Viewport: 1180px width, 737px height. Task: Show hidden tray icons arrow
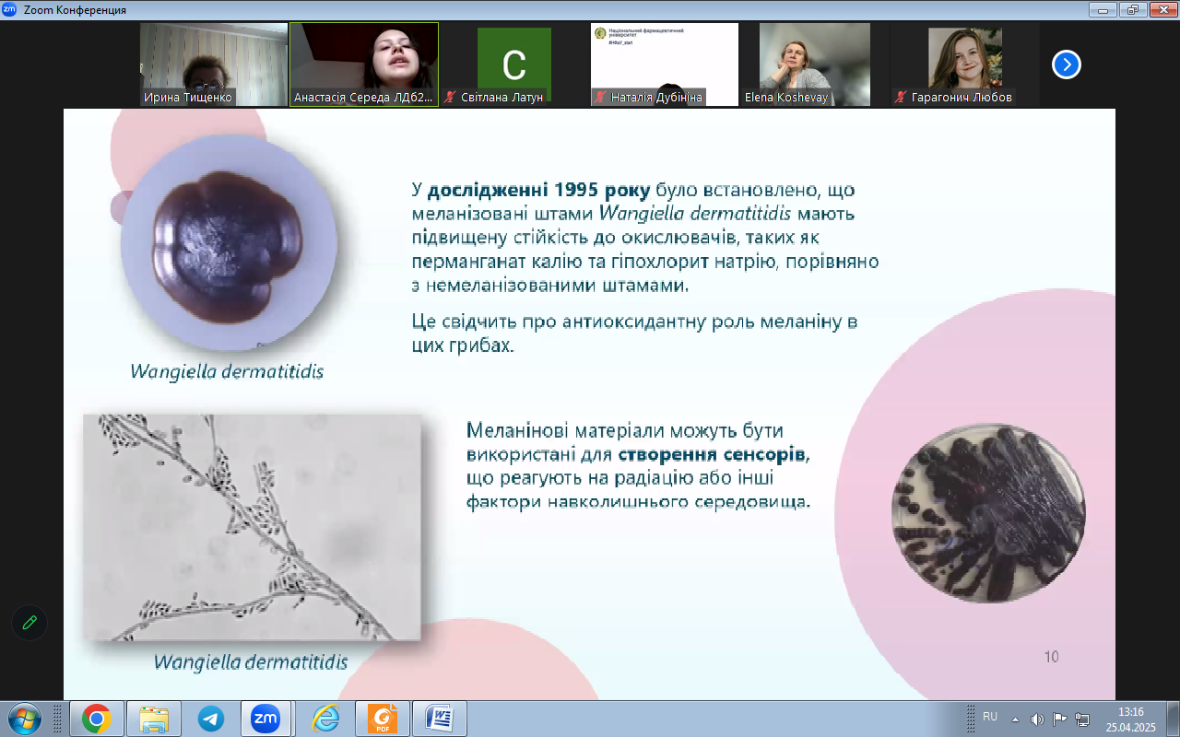point(1015,719)
